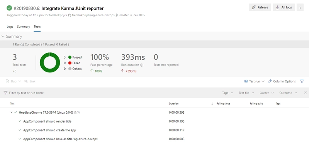This screenshot has width=309, height=146.
Task: Open the Outcome filter dropdown
Action: [x=288, y=93]
